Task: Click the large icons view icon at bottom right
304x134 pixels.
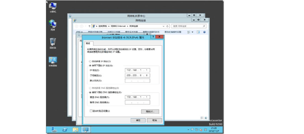Action: pyautogui.click(x=206, y=118)
